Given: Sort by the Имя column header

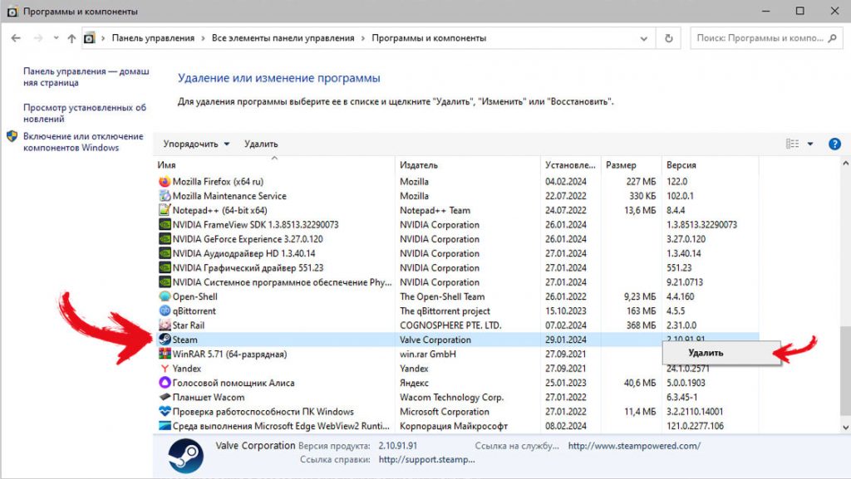Looking at the screenshot, I should coord(274,164).
